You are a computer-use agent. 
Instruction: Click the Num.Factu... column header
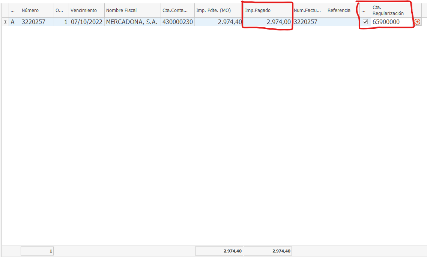pyautogui.click(x=309, y=10)
